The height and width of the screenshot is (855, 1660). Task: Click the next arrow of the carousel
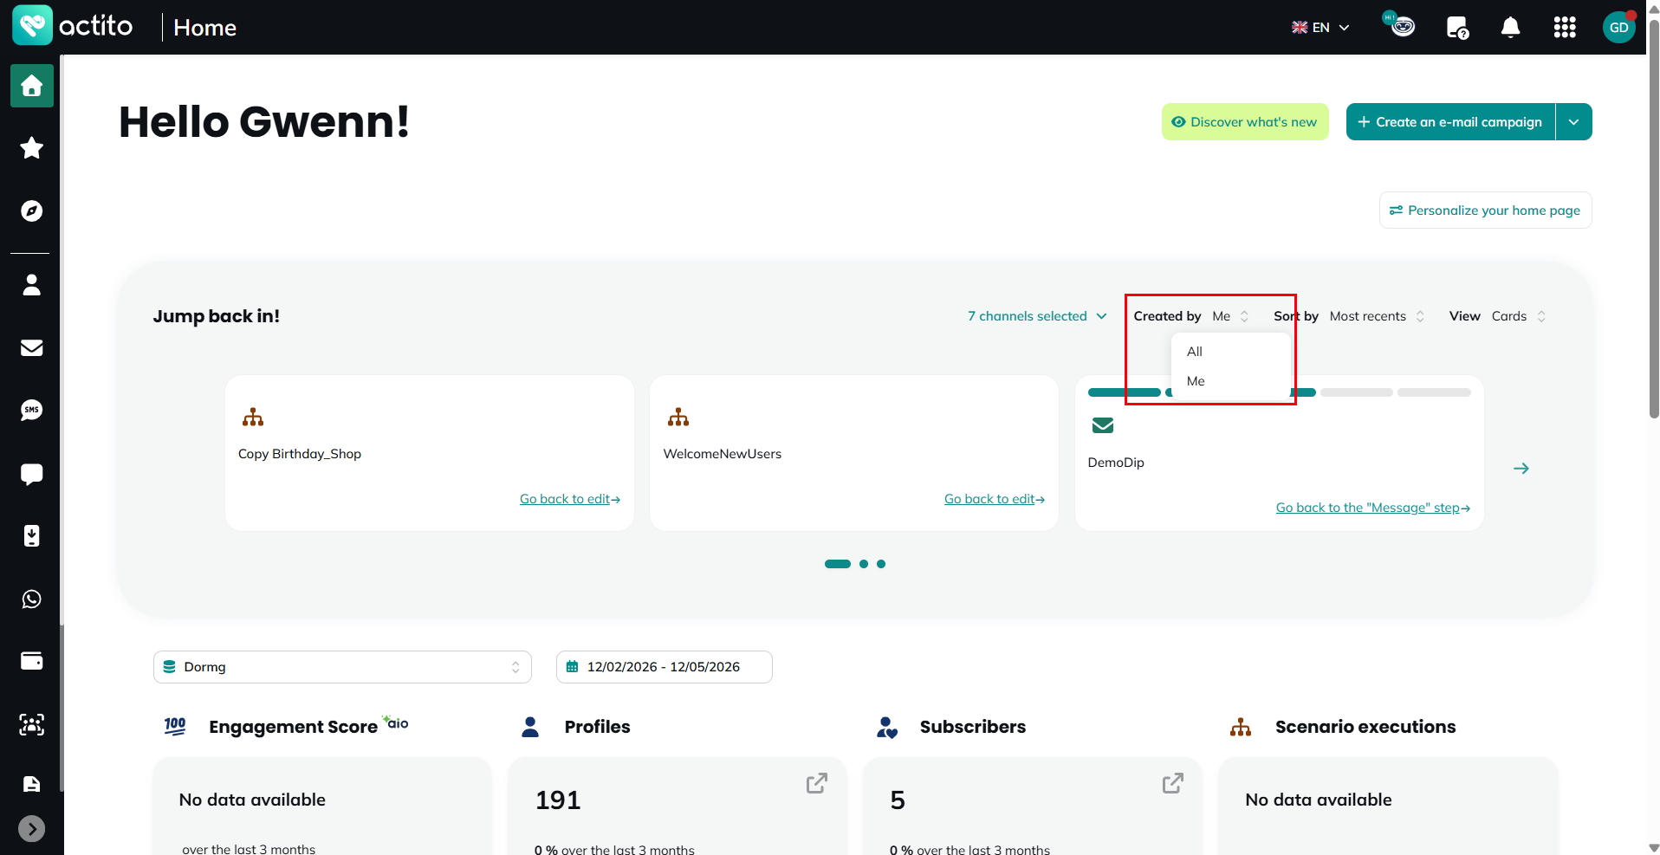point(1521,469)
